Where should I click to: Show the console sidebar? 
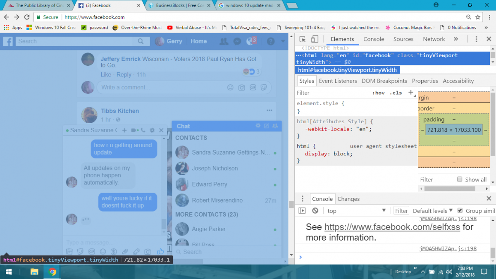click(x=302, y=211)
